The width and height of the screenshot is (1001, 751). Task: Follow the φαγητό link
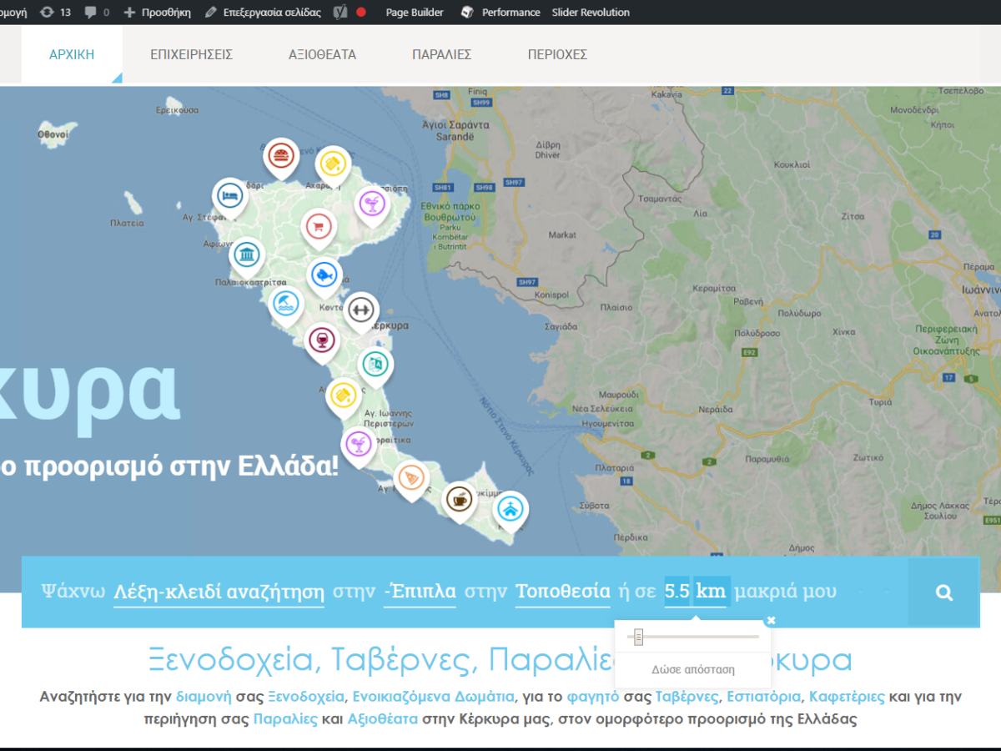point(592,696)
